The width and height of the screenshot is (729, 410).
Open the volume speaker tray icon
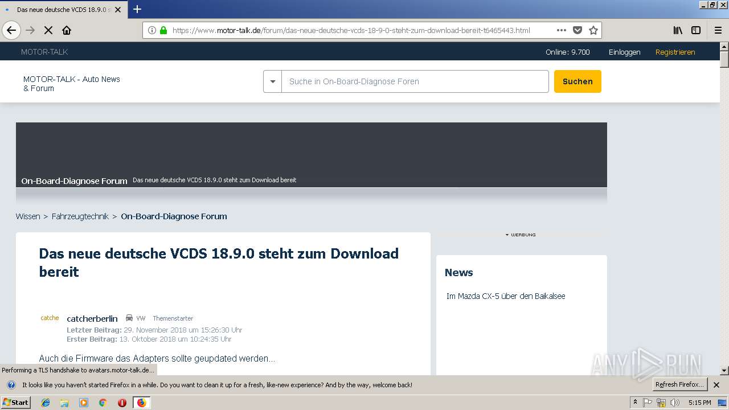(675, 403)
